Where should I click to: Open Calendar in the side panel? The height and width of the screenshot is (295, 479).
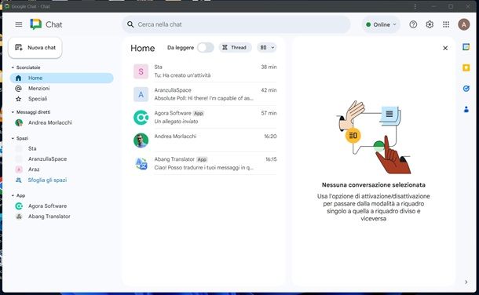(466, 47)
